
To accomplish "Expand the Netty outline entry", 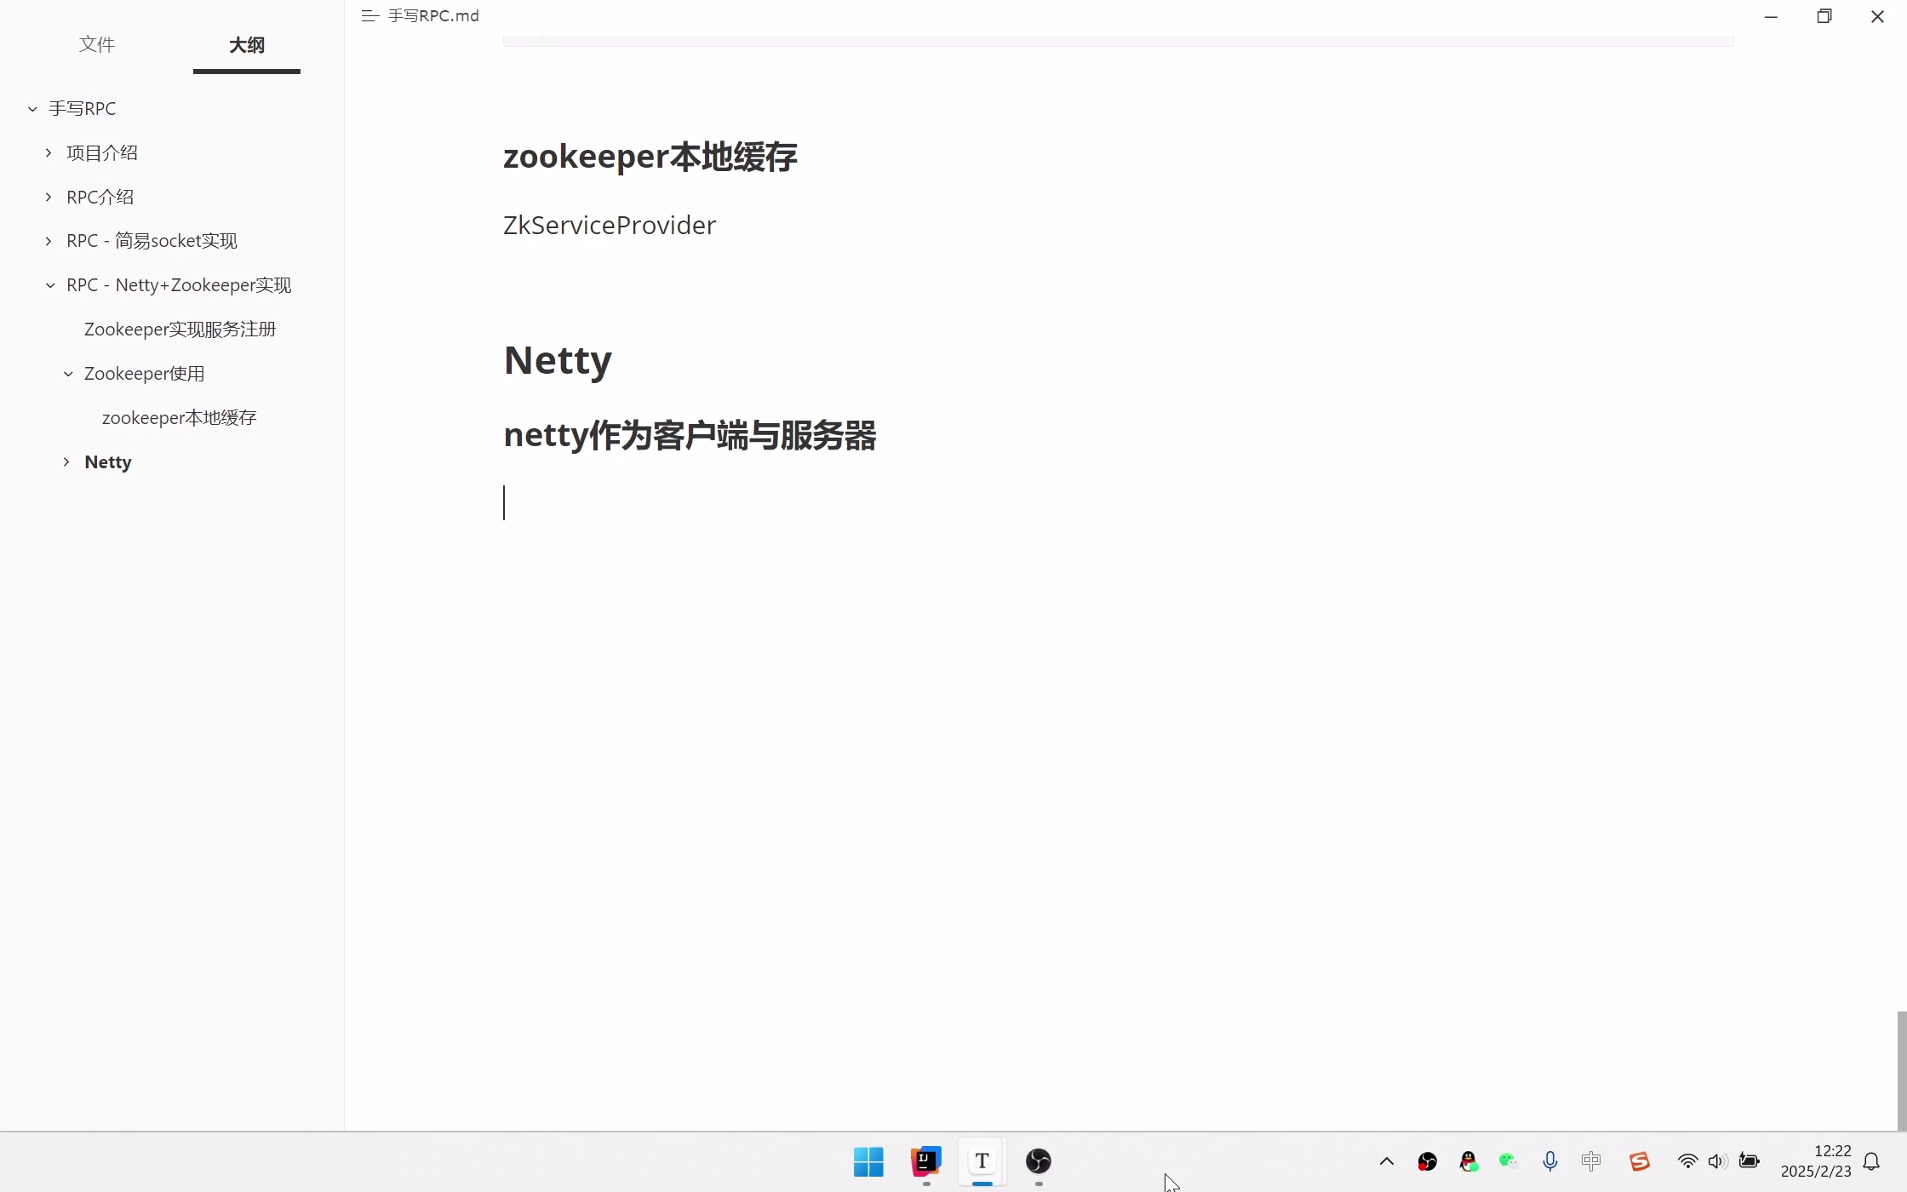I will 66,461.
